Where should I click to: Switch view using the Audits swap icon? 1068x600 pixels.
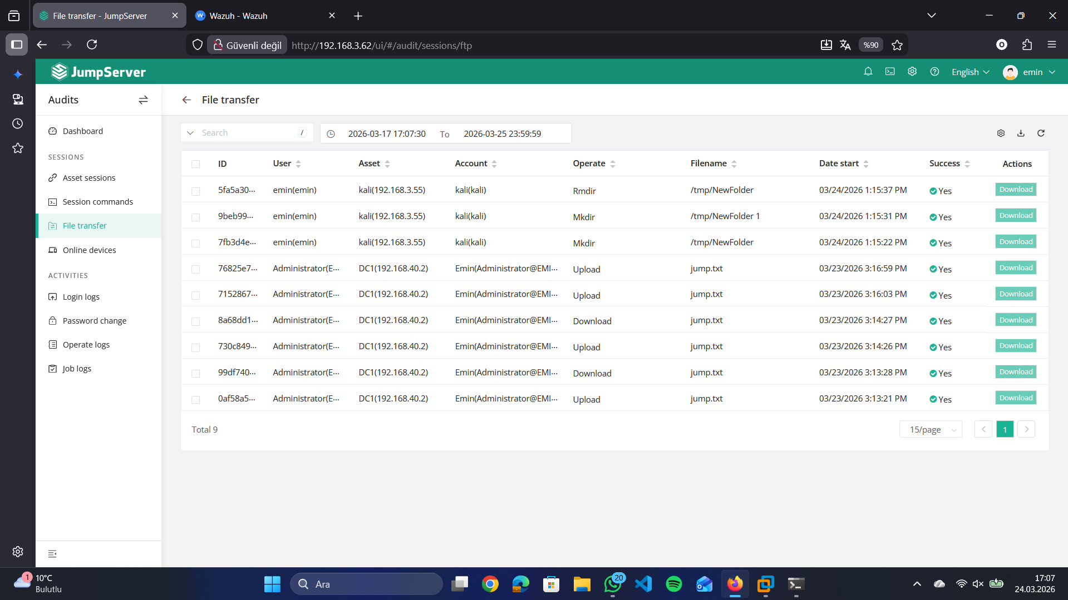click(143, 100)
